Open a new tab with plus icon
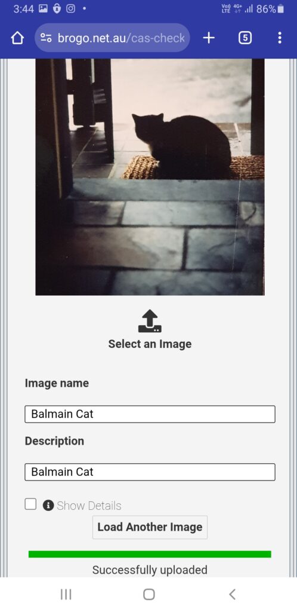The image size is (297, 612). (209, 38)
